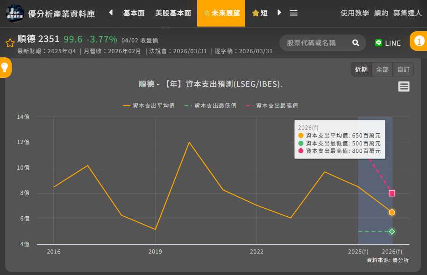Viewport: 427px width, 275px height.
Task: Select the 自訂 range option
Action: 403,69
